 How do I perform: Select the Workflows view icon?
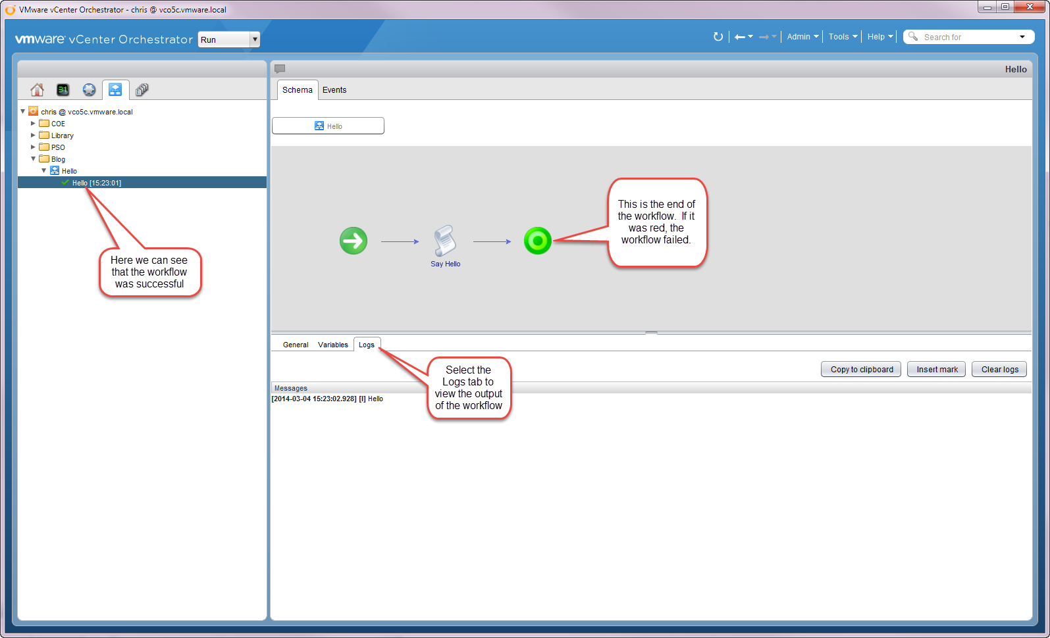point(115,89)
